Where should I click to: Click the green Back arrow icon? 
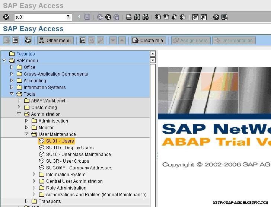tap(100, 17)
